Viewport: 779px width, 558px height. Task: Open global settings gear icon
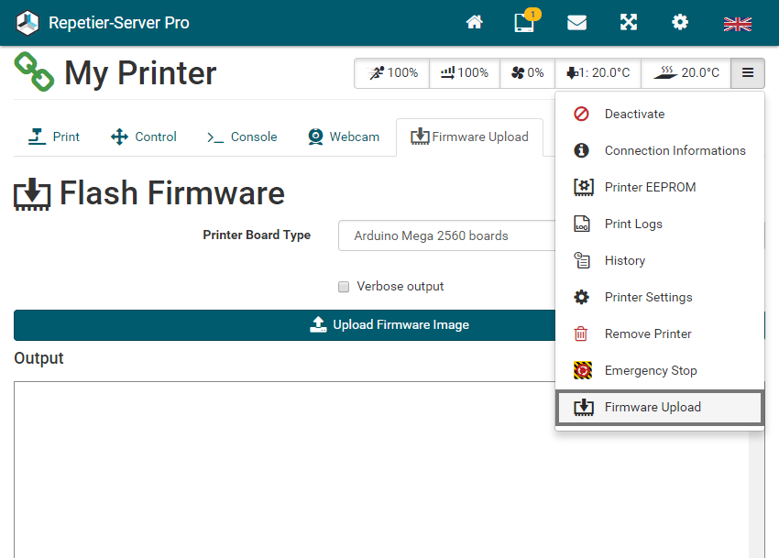click(680, 22)
